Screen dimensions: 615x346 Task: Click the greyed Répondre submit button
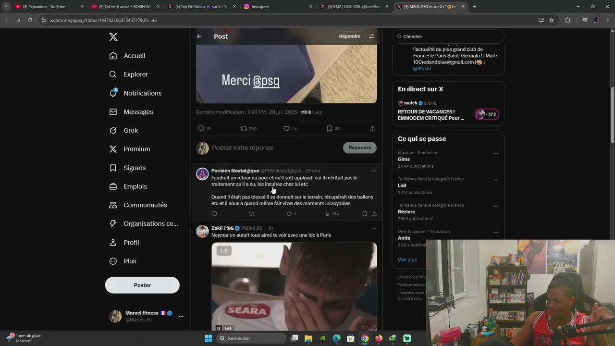click(360, 148)
